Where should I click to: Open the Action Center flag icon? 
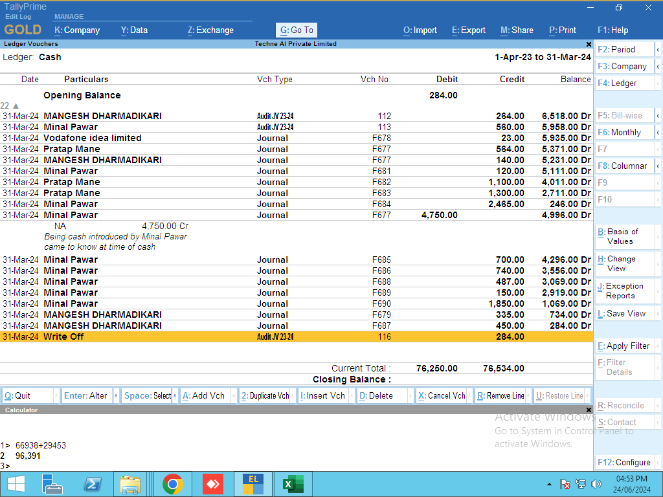565,484
